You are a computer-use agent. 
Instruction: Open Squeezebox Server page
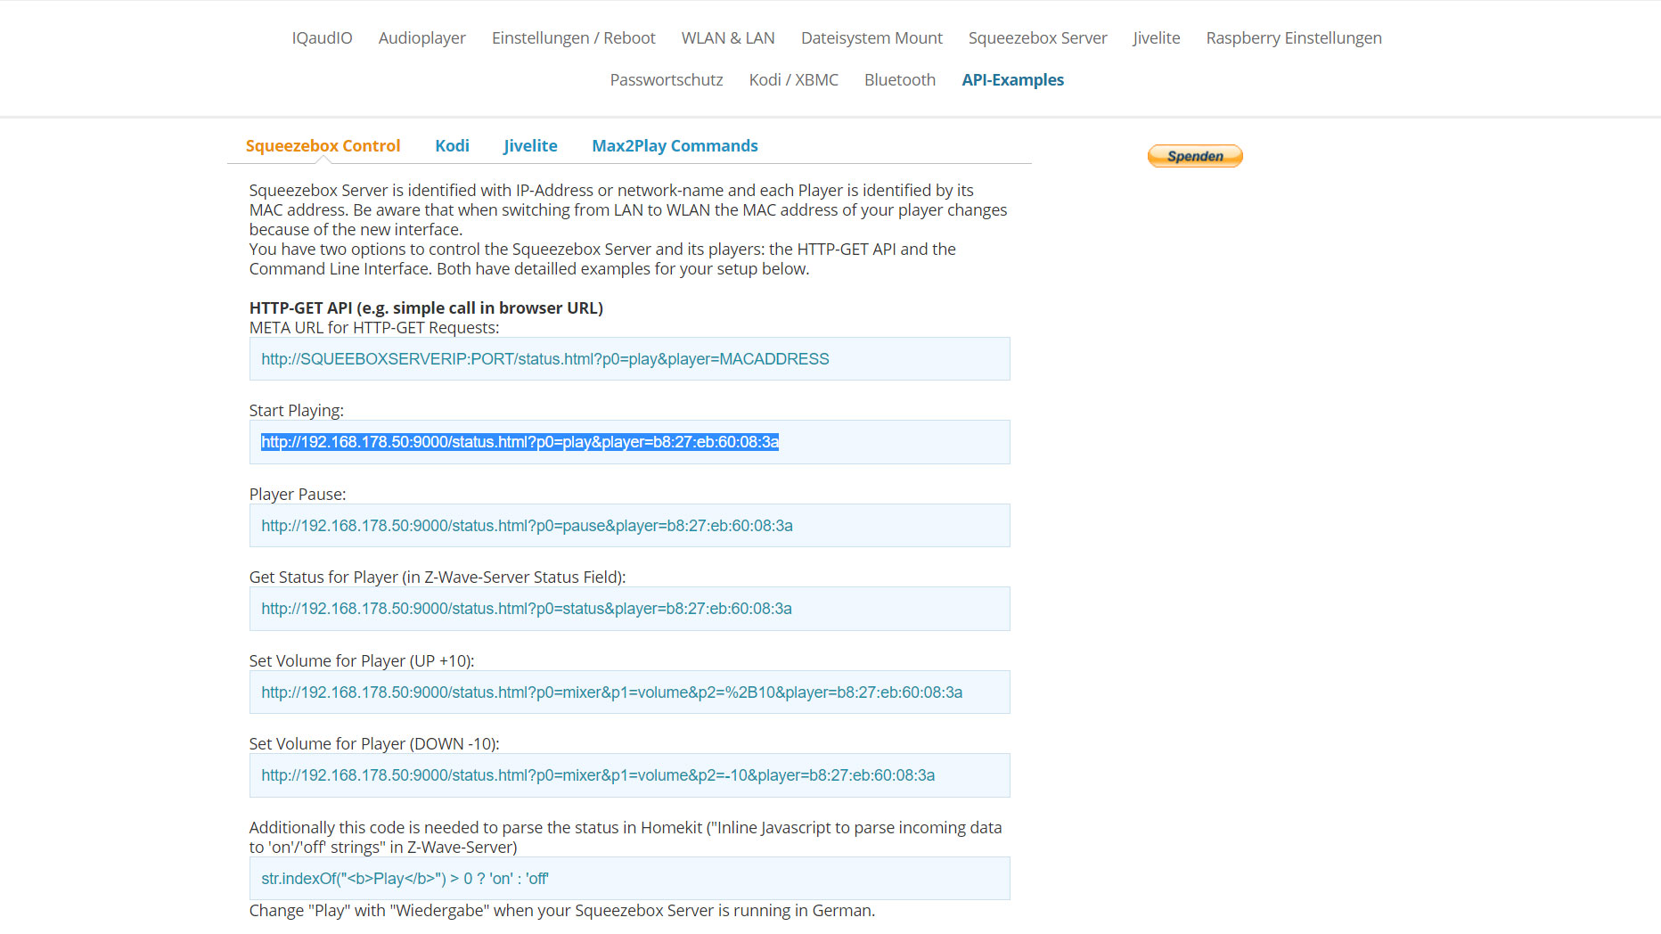click(1038, 37)
